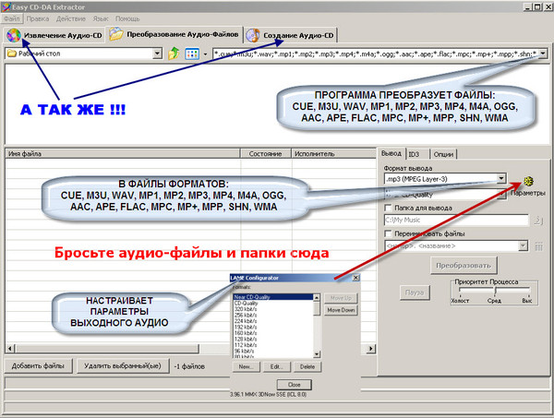Browse output folder icon beside path field

538,221
